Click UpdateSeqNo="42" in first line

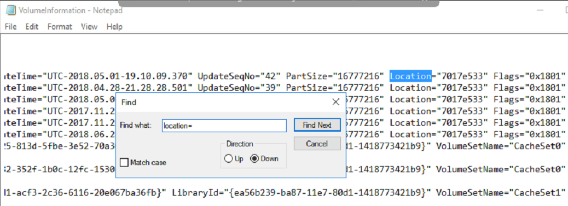239,76
